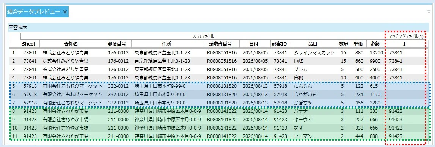Screen dimensions: 435x147
Task: Click the 入力ファイル group header
Action: click(x=203, y=36)
